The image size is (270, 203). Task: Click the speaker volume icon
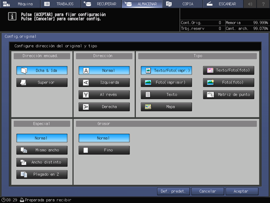click(250, 4)
